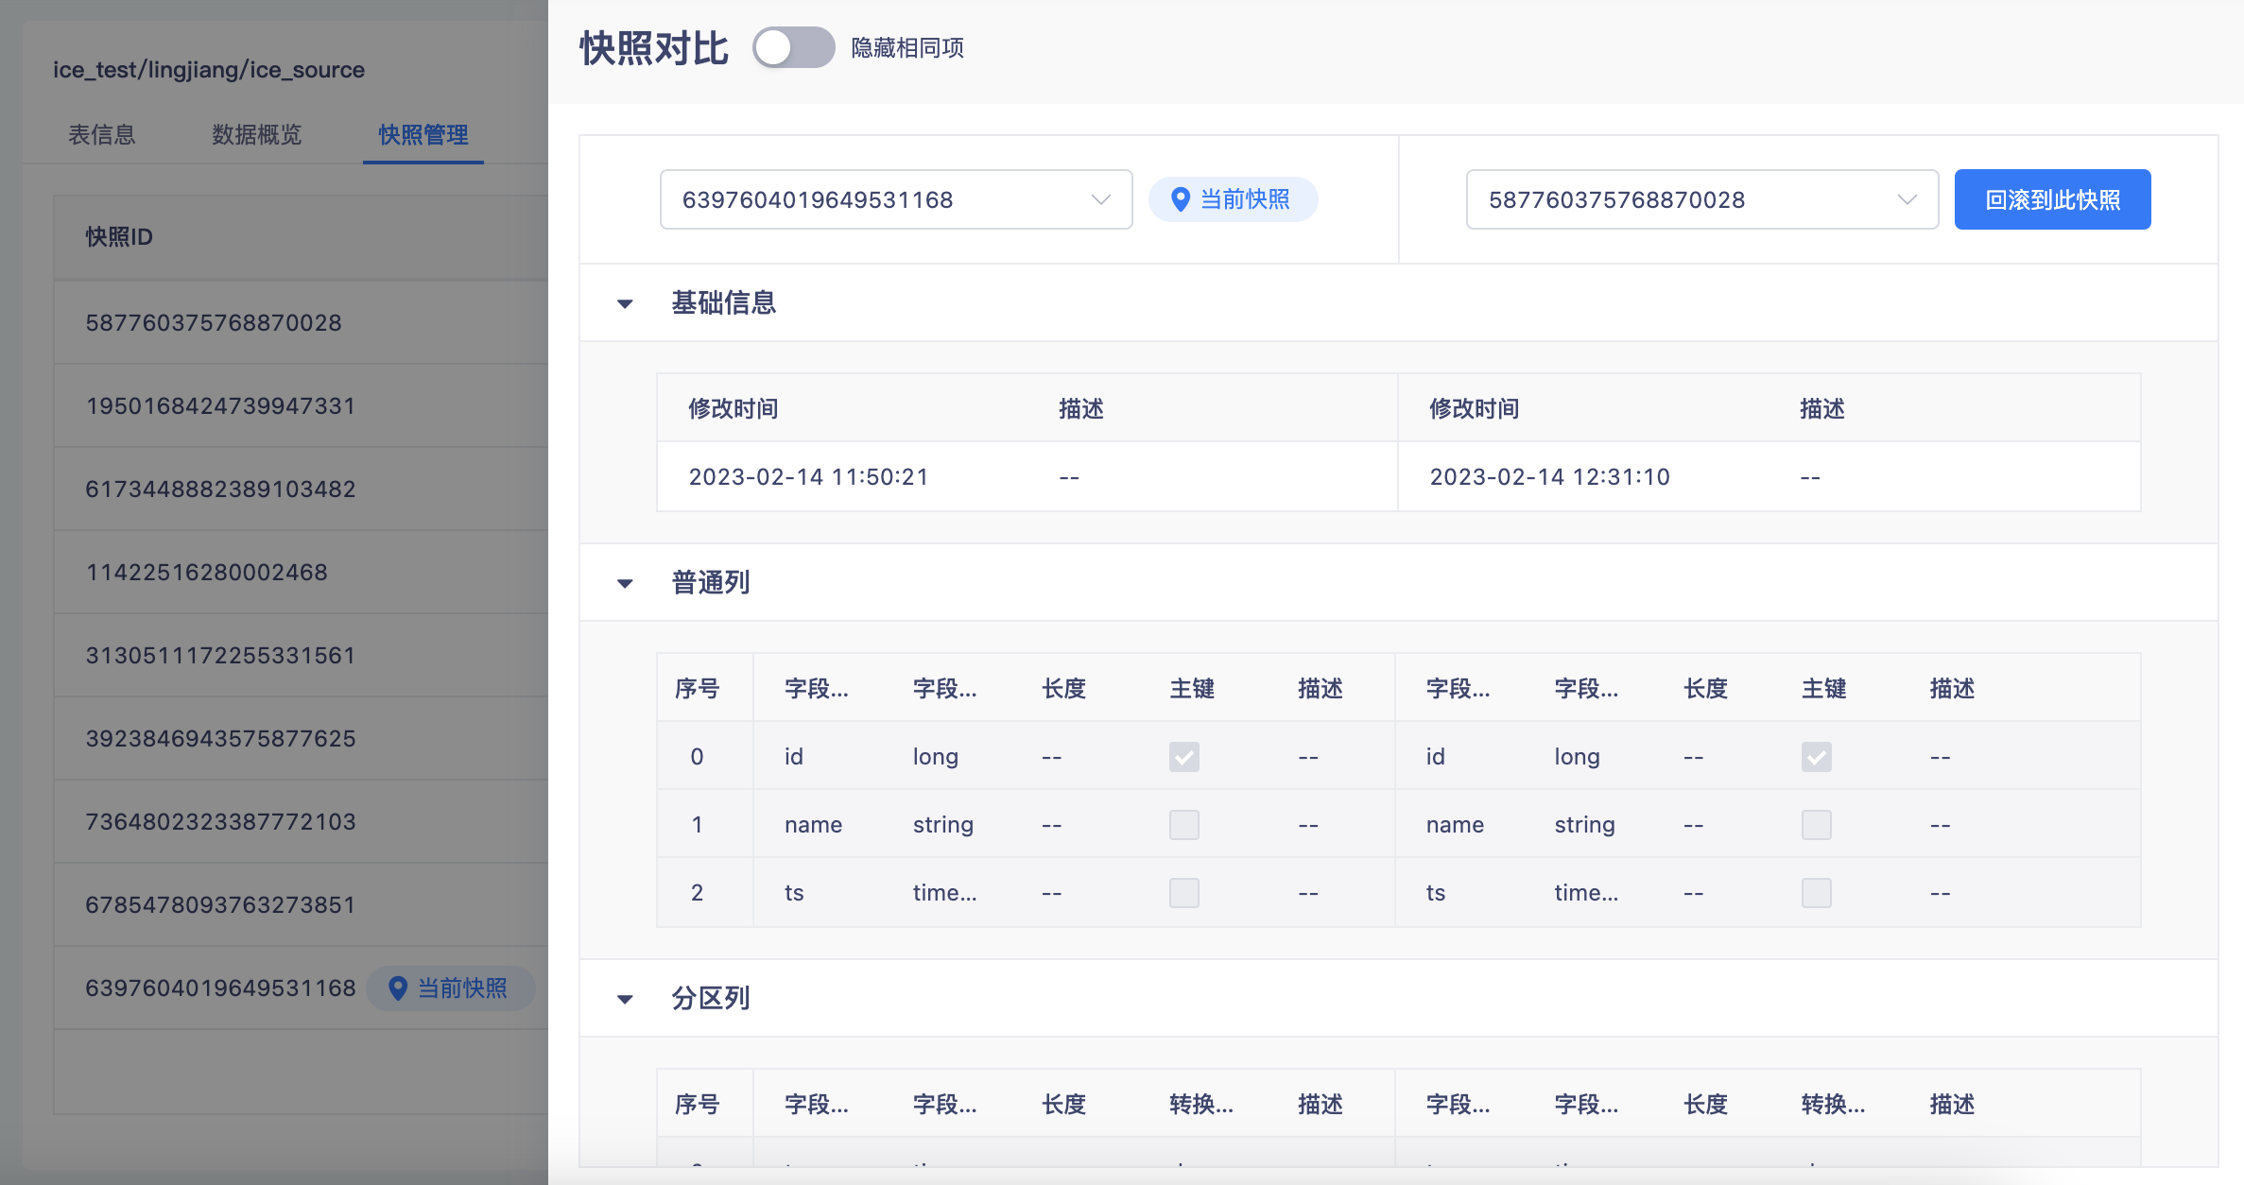The height and width of the screenshot is (1185, 2244).
Task: Collapse the 基础信息 section
Action: point(625,303)
